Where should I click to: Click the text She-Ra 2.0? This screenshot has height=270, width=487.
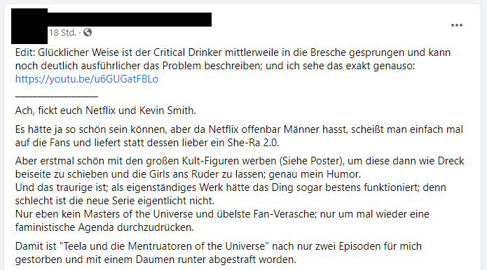pyautogui.click(x=253, y=143)
